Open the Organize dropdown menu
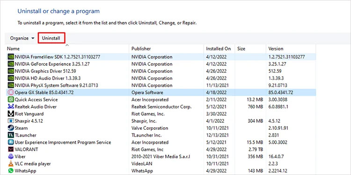This screenshot has width=351, height=175. tap(22, 38)
